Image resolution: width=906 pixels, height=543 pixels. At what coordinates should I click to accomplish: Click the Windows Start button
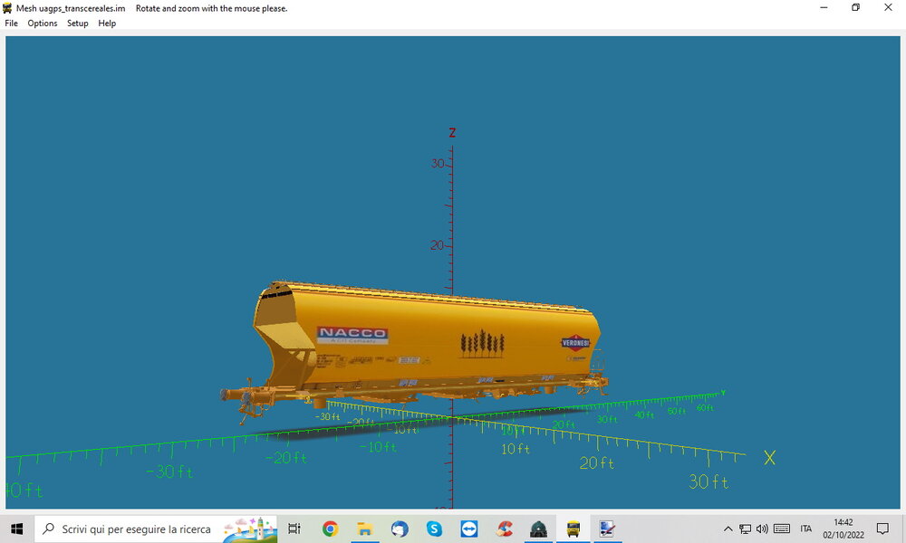pos(16,529)
